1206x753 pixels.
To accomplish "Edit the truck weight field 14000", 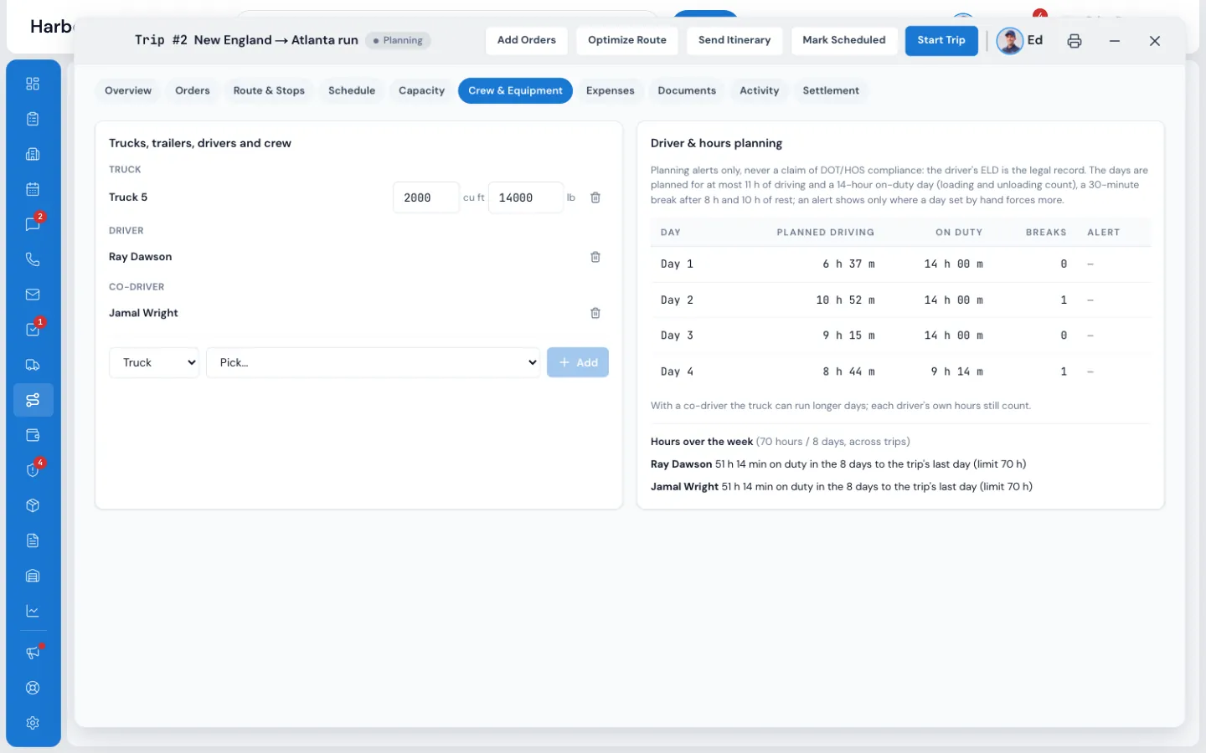I will click(x=526, y=197).
